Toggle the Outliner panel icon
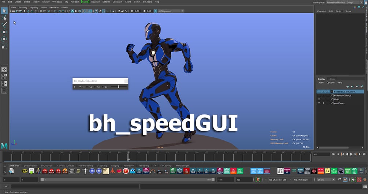The width and height of the screenshot is (368, 194). 4,91
